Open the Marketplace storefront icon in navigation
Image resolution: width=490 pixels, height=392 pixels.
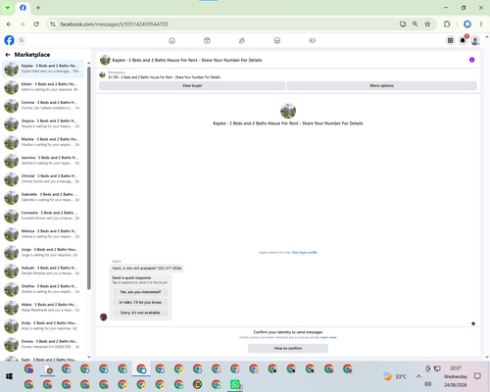click(277, 40)
